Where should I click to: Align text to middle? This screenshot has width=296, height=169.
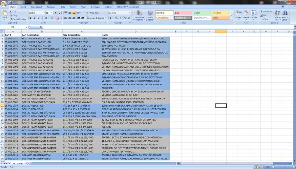coord(70,13)
